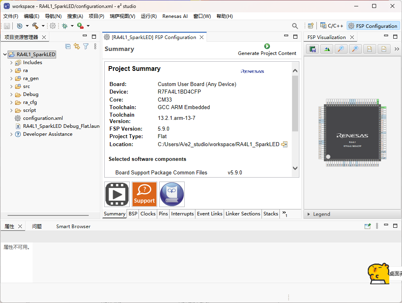Collapse all in project explorer

click(68, 47)
